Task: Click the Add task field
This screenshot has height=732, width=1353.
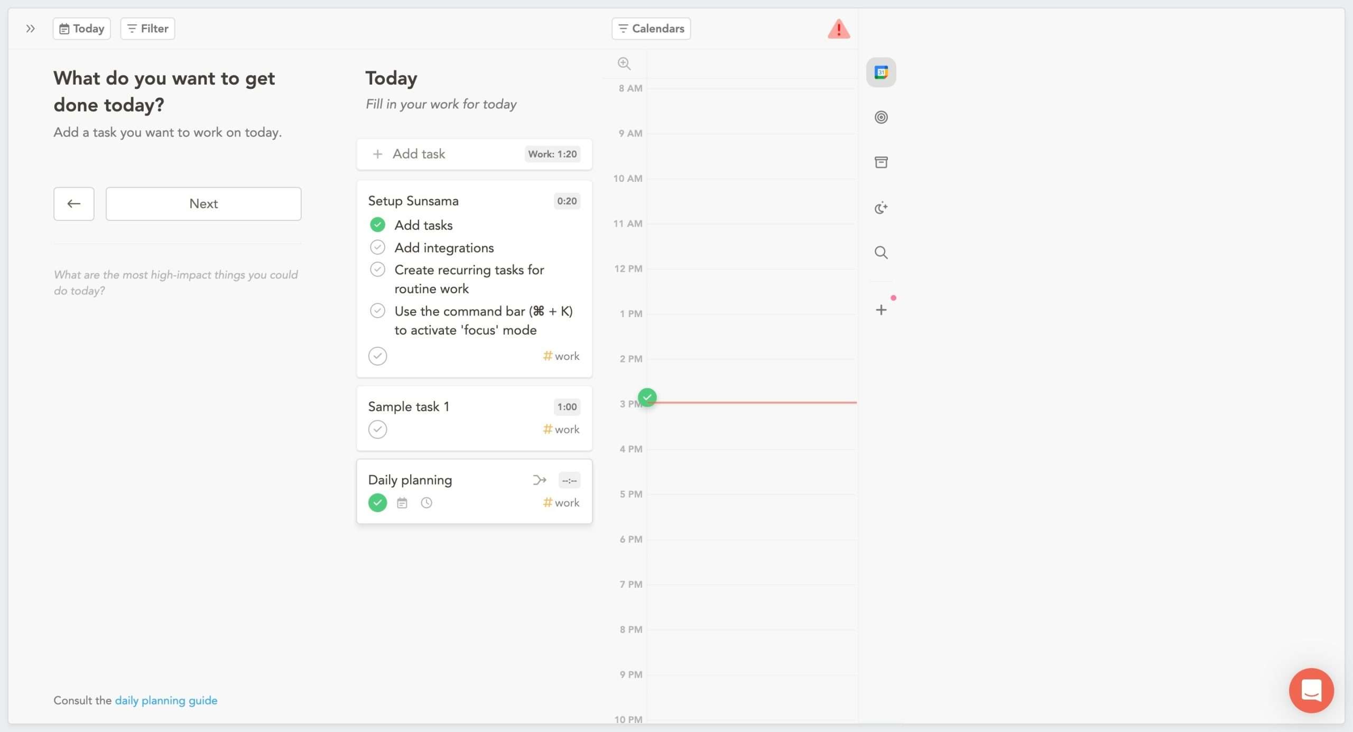Action: click(x=419, y=154)
